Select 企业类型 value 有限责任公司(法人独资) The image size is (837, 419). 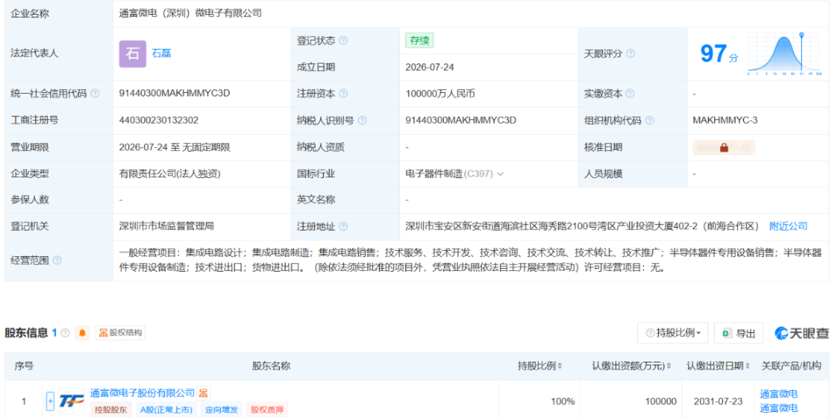[x=170, y=174]
